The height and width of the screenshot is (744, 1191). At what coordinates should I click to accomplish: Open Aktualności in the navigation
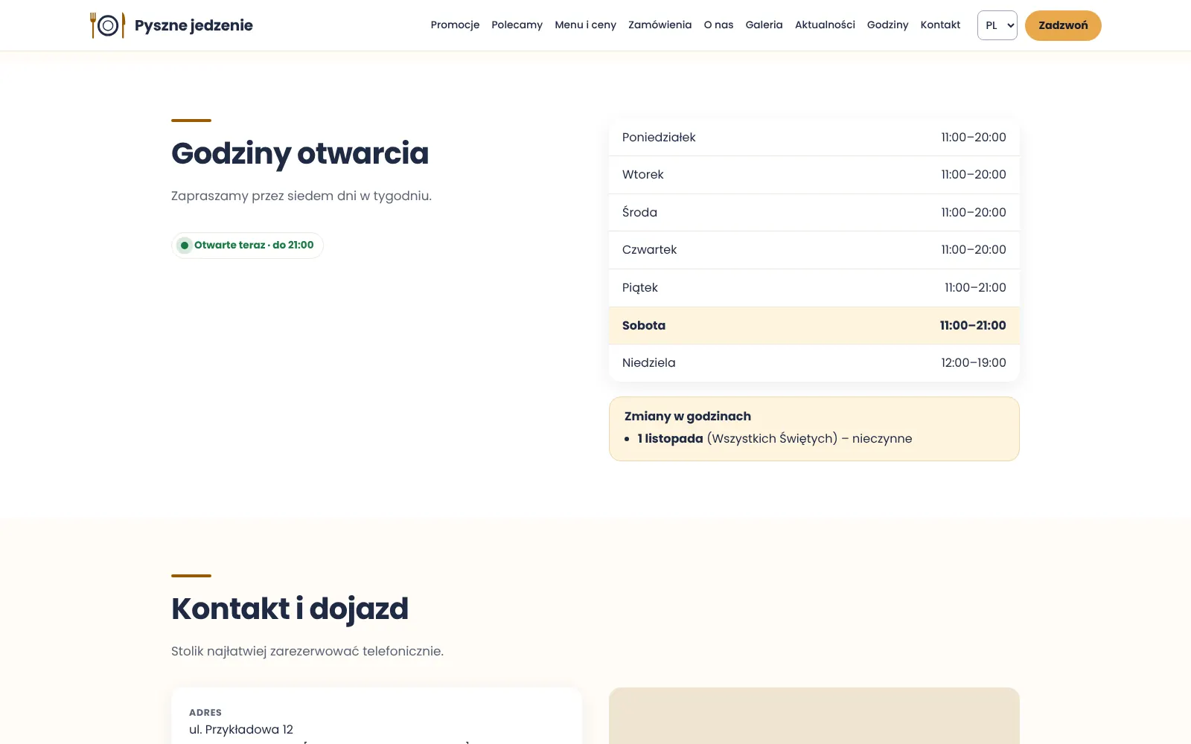pos(825,25)
